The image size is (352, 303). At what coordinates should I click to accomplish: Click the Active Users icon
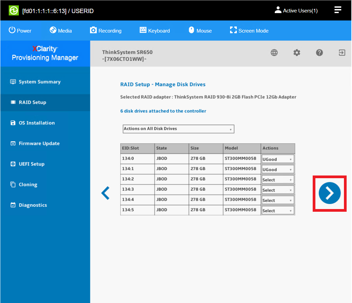(278, 10)
